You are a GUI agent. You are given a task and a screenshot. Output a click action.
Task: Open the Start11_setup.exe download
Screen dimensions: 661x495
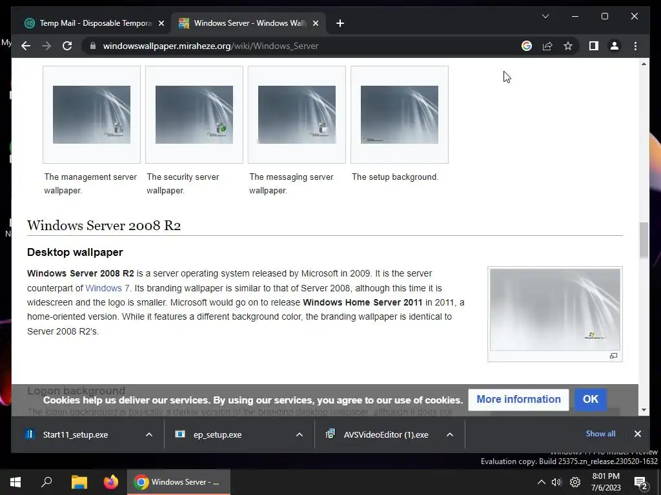[x=75, y=434]
